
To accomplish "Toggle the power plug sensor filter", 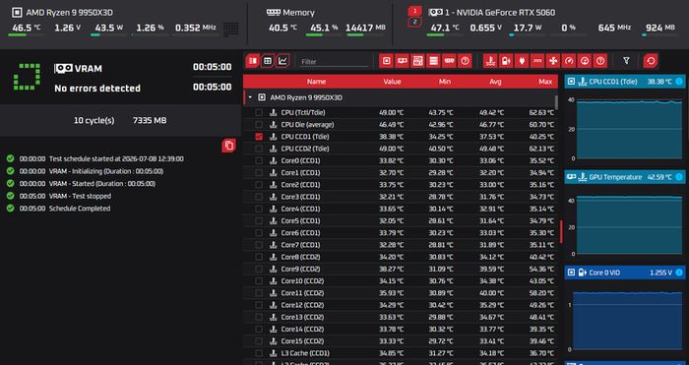I will (x=522, y=61).
